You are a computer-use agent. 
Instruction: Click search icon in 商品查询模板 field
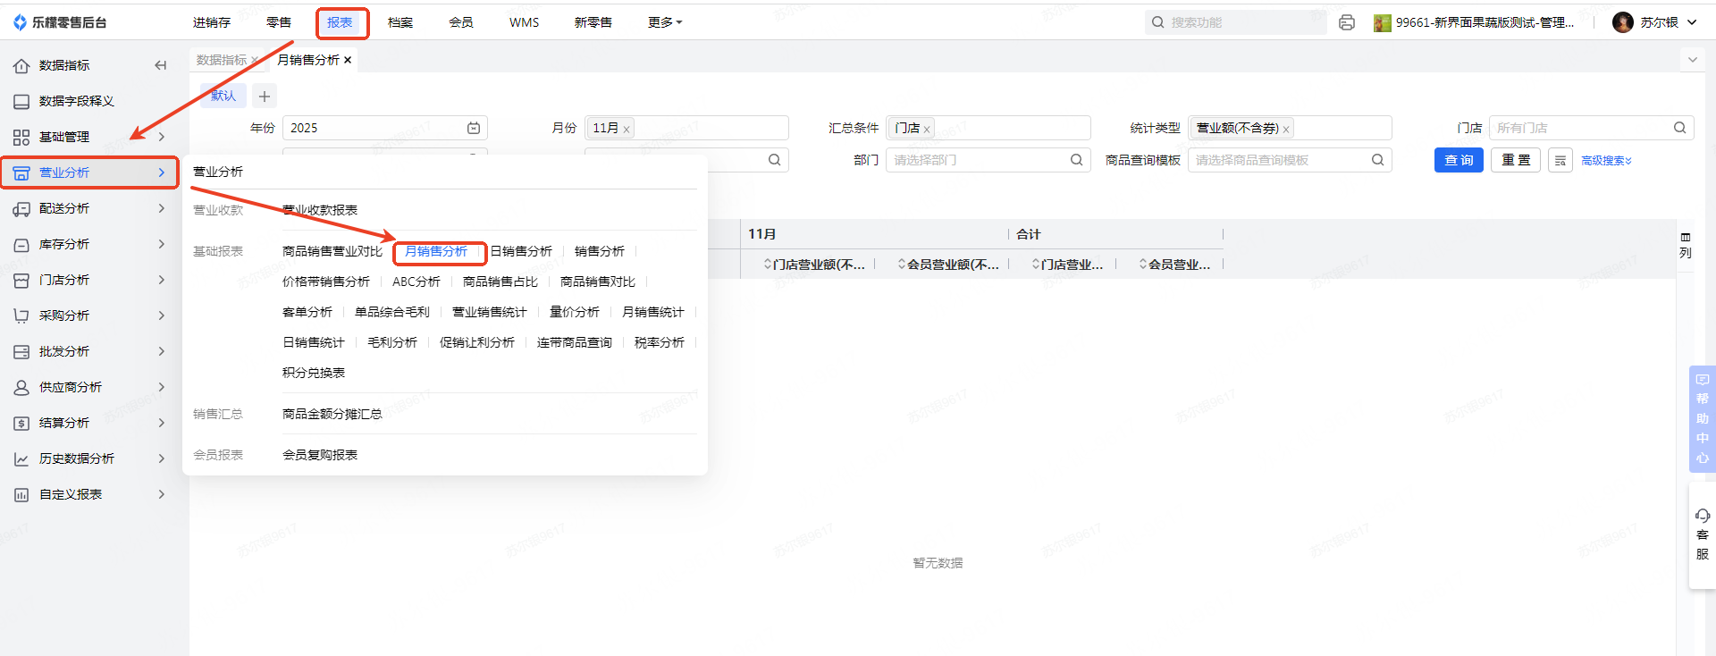[1377, 160]
